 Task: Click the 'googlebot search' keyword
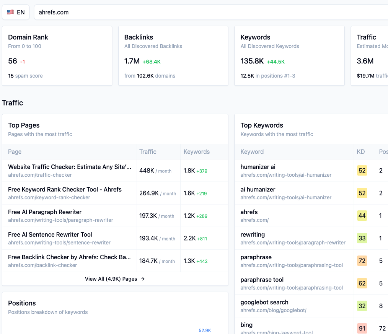click(x=264, y=302)
